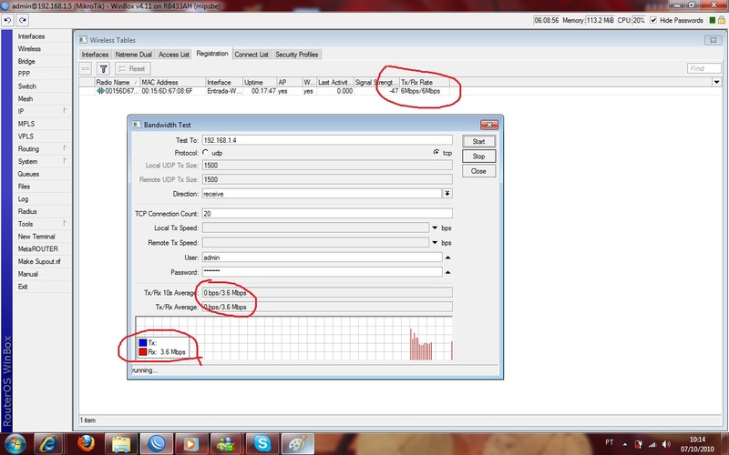Click the network signal tray icon
Image resolution: width=729 pixels, height=455 pixels.
click(x=652, y=444)
